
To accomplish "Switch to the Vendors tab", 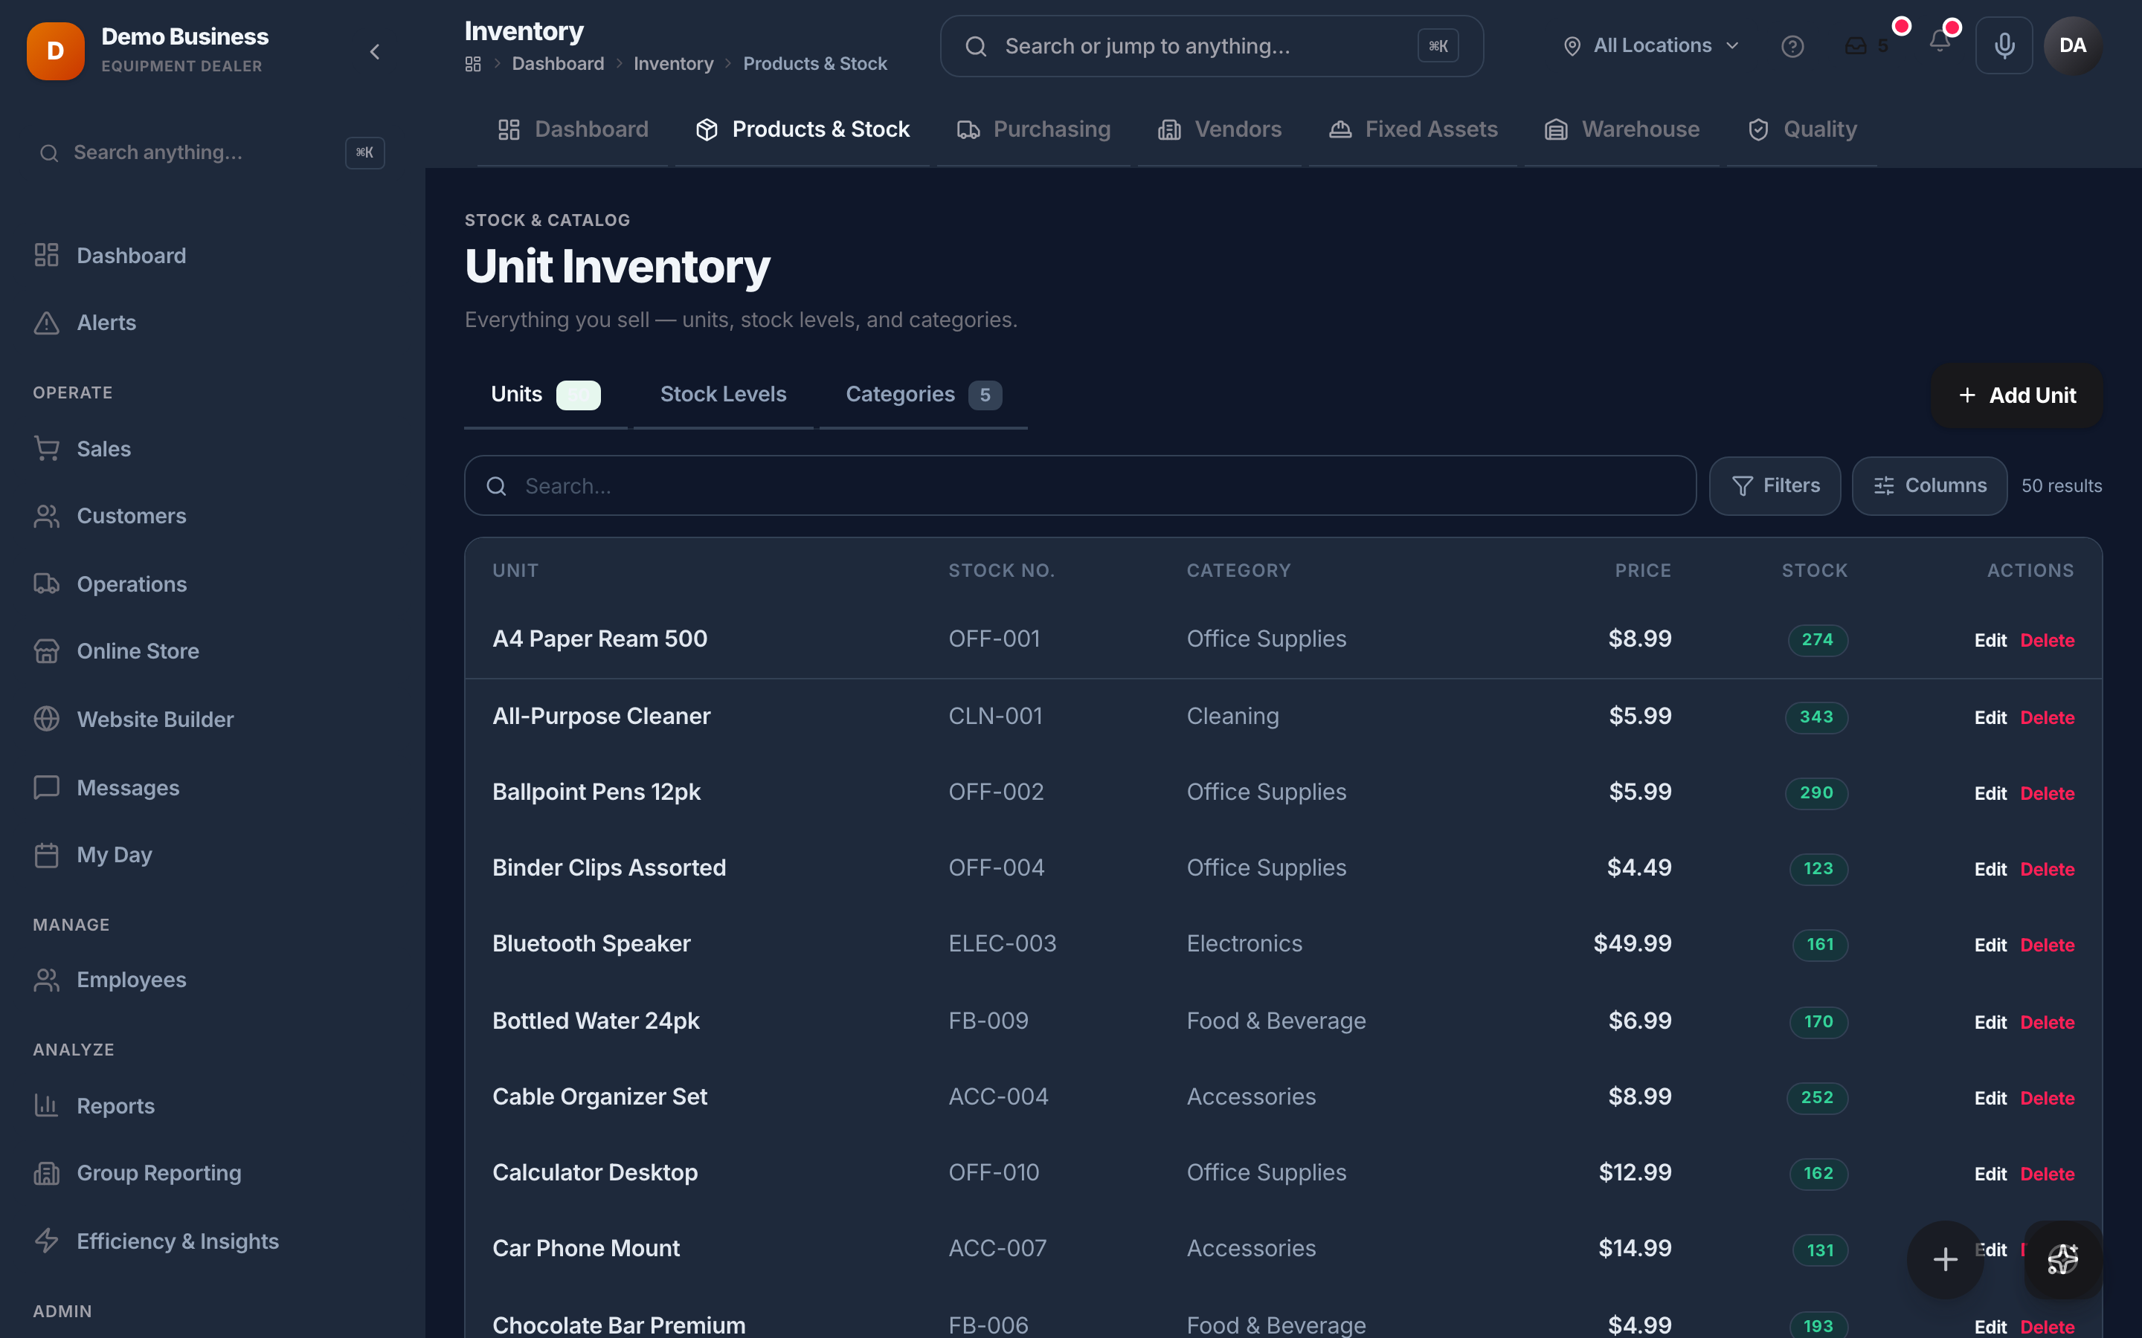I will pyautogui.click(x=1220, y=129).
